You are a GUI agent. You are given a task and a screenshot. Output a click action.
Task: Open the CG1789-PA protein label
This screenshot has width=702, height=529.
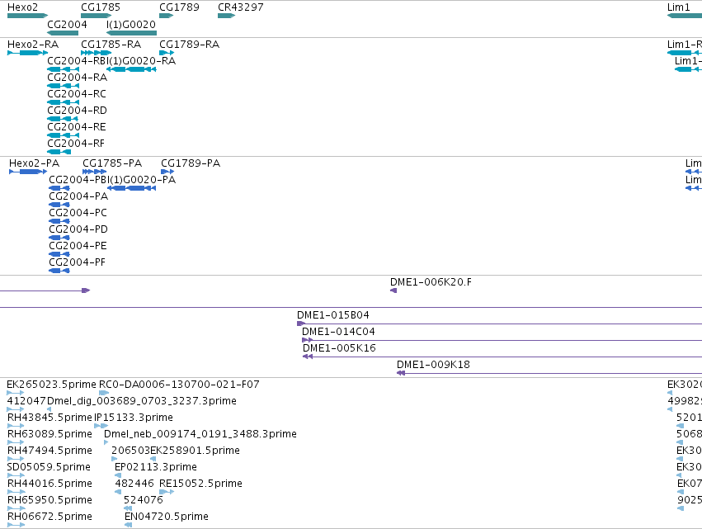[x=191, y=163]
